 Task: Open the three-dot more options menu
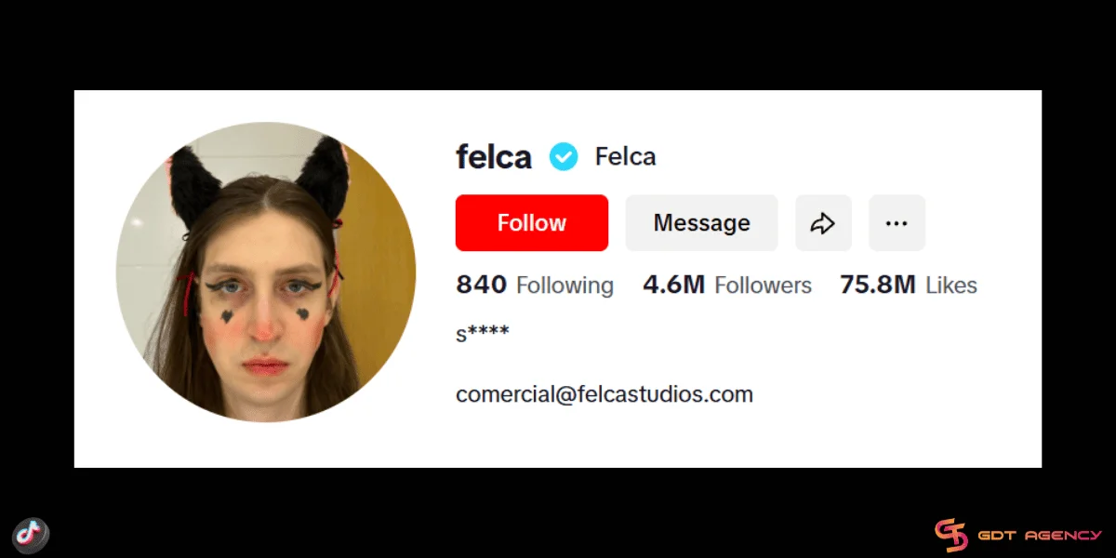pos(897,223)
